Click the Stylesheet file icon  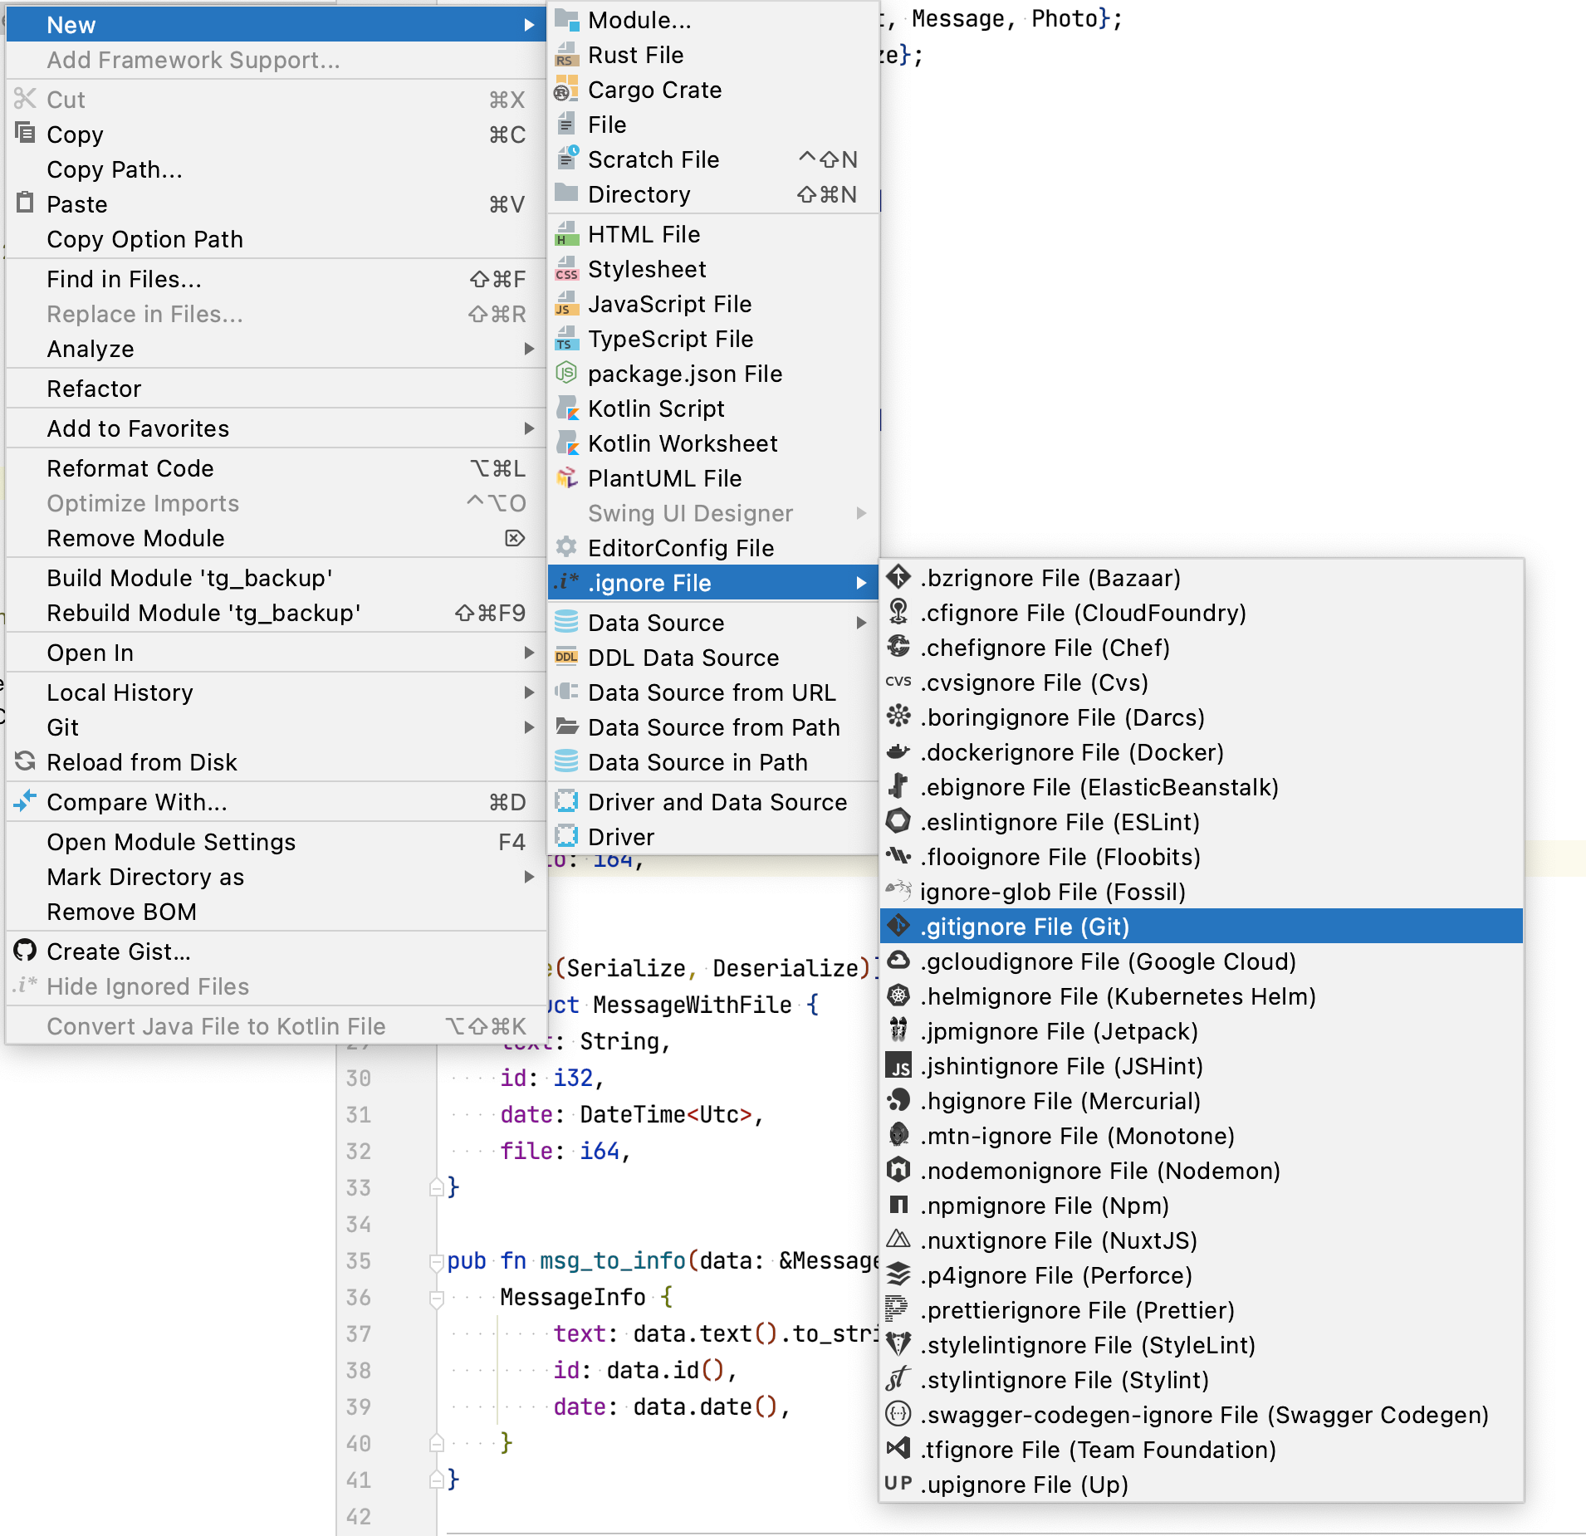(x=567, y=269)
